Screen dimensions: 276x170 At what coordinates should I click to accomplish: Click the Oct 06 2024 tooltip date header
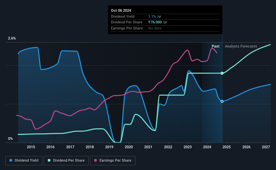pyautogui.click(x=121, y=10)
